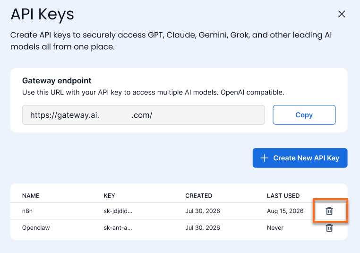The width and height of the screenshot is (360, 253).
Task: Click the sk-ant-a... key value
Action: [x=118, y=228]
